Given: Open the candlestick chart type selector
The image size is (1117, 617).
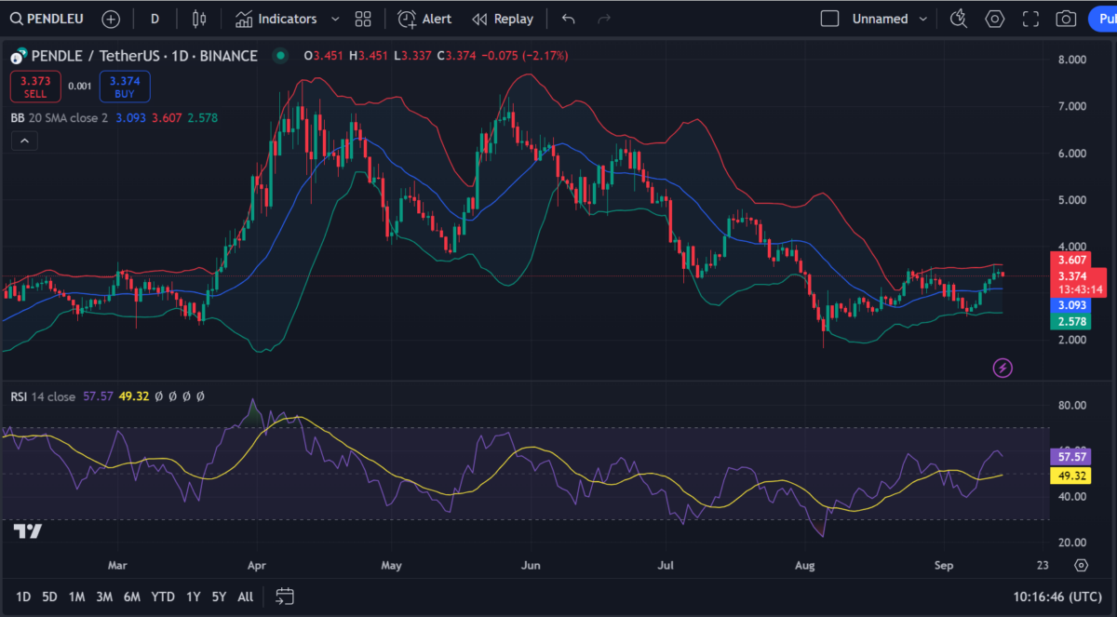Looking at the screenshot, I should tap(198, 19).
